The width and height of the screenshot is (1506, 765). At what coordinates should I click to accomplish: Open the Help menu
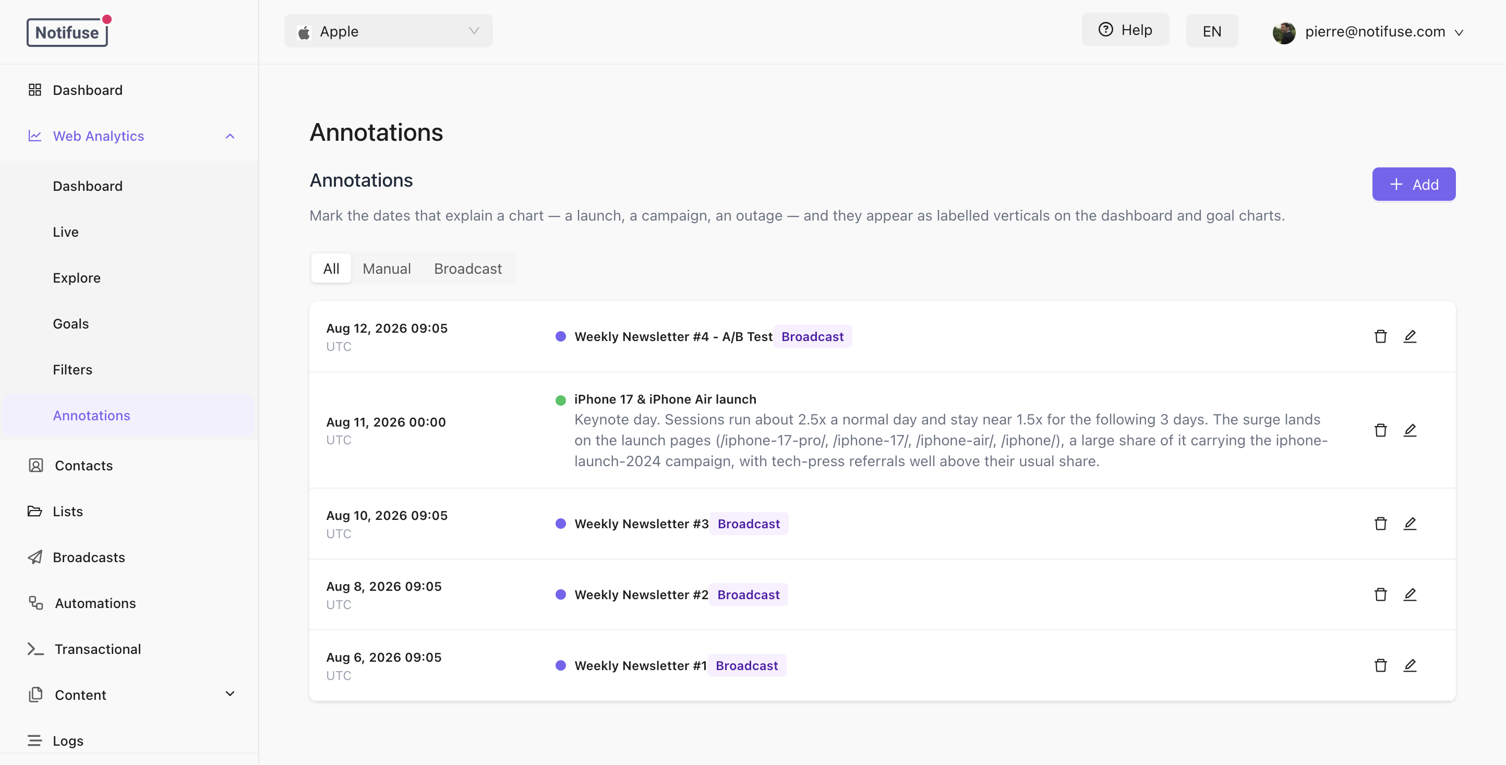coord(1125,30)
